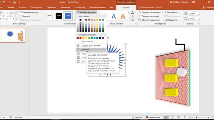Select the straight line shape in gallery
The width and height of the screenshot is (214, 120).
click(4, 13)
